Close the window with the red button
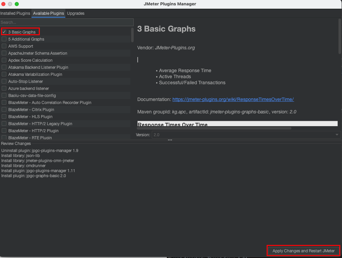342x258 pixels. [x=3, y=4]
